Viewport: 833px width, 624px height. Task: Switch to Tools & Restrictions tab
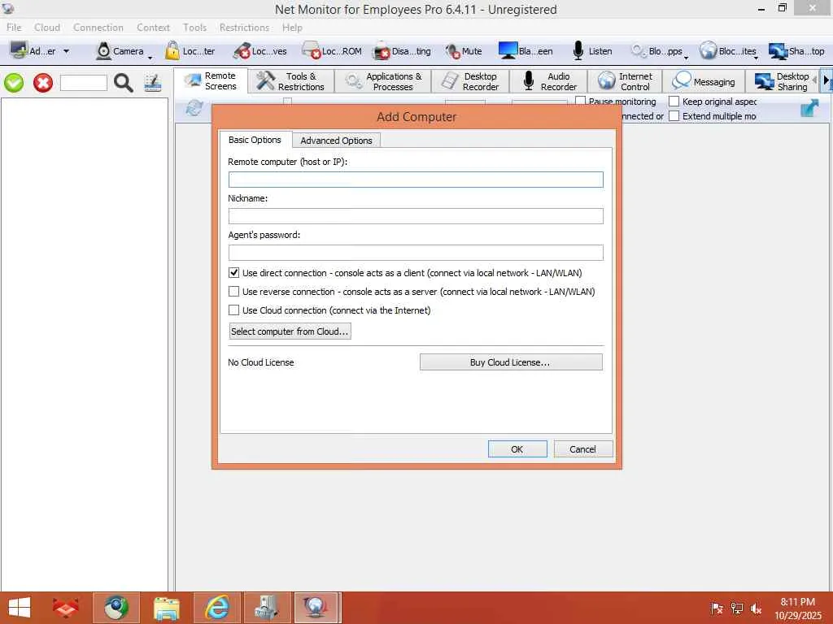(291, 82)
